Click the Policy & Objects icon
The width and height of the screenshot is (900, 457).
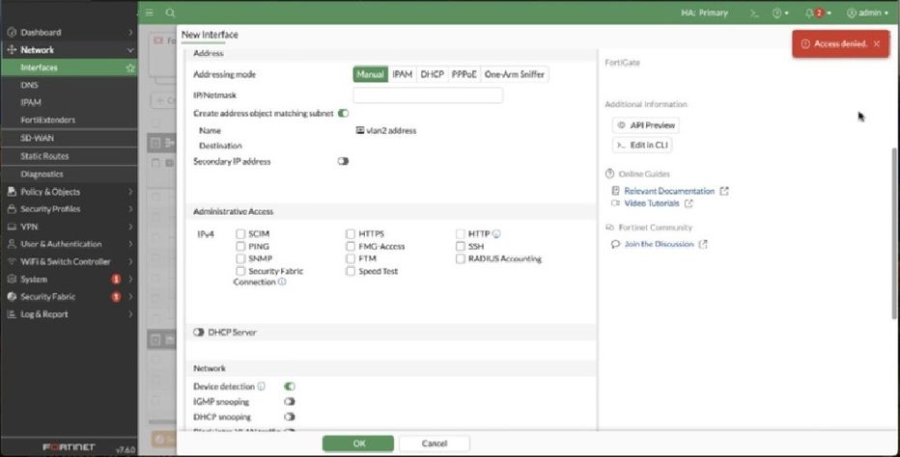pyautogui.click(x=12, y=192)
